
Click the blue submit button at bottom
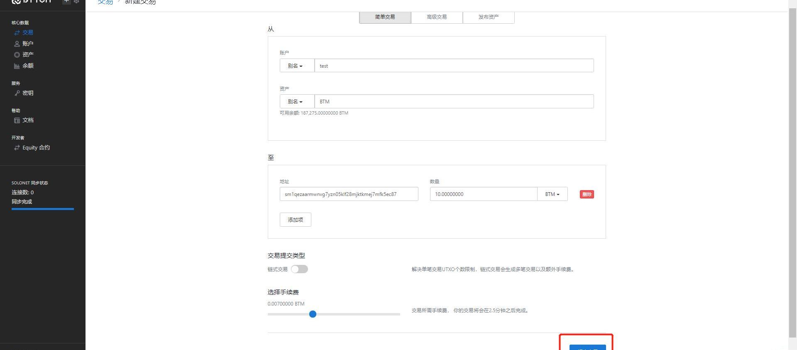tap(587, 347)
